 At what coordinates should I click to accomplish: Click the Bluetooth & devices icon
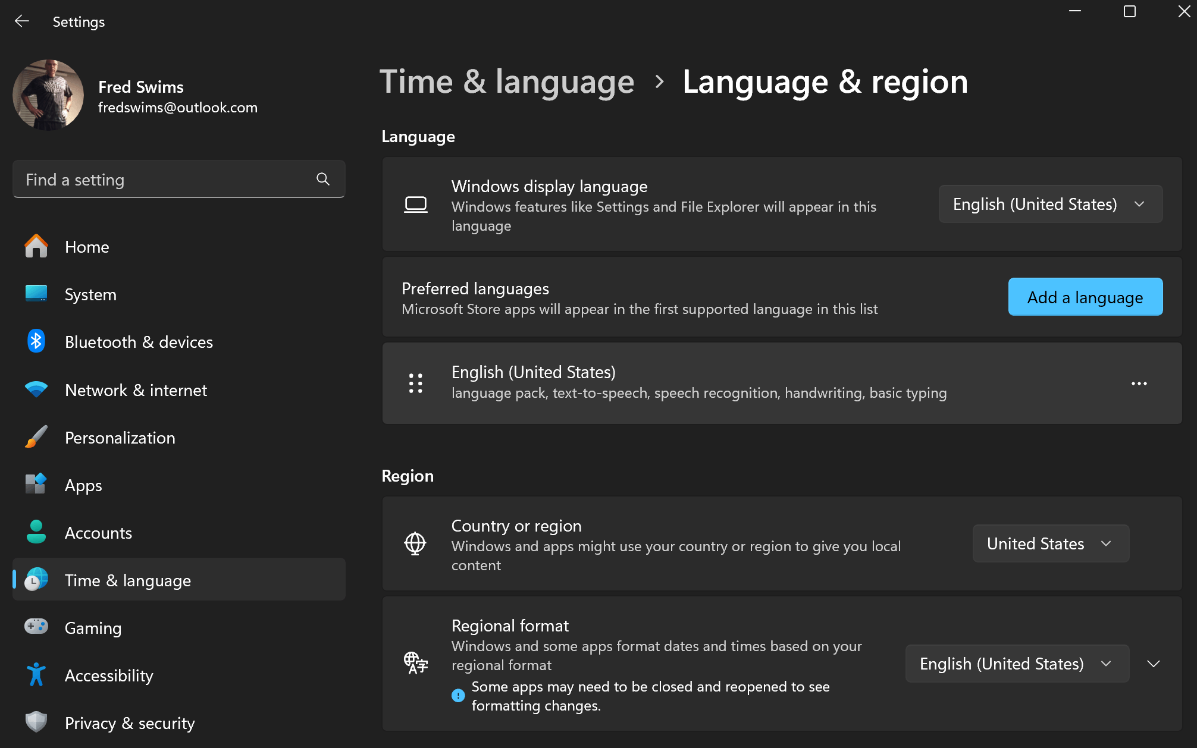click(x=36, y=341)
